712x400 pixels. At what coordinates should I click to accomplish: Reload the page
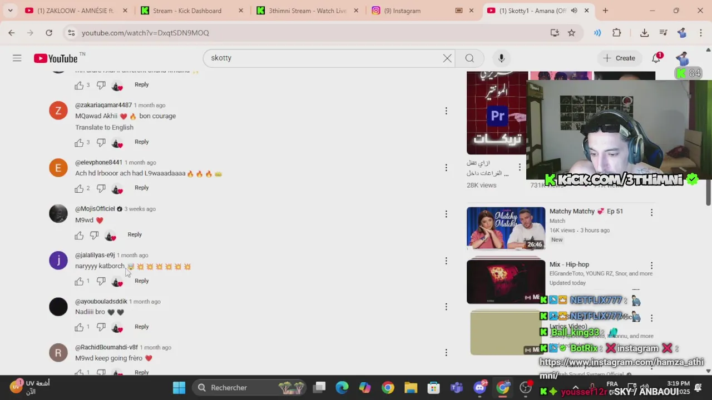tap(49, 33)
